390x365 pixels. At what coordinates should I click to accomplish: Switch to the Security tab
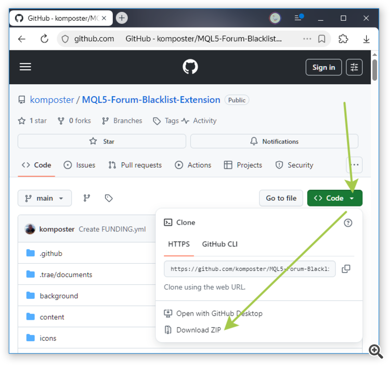[294, 165]
